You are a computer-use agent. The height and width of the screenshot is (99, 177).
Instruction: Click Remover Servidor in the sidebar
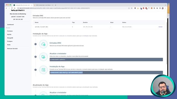pyautogui.click(x=12, y=49)
